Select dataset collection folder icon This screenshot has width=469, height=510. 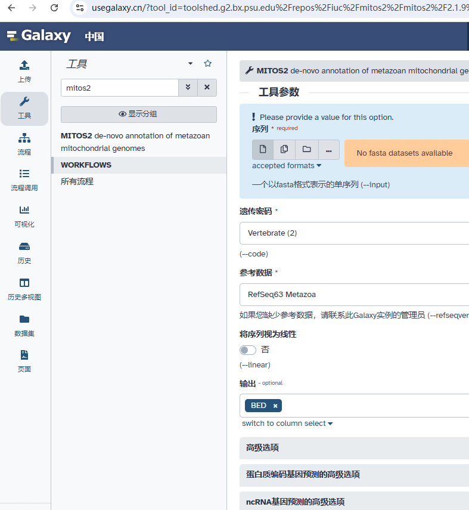click(306, 149)
